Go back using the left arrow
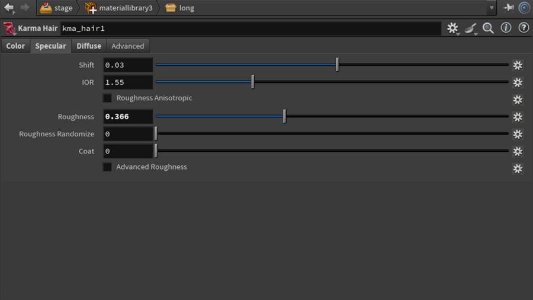The image size is (533, 300). tap(9, 8)
